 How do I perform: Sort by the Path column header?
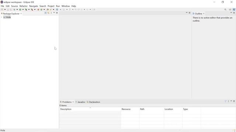(x=152, y=109)
